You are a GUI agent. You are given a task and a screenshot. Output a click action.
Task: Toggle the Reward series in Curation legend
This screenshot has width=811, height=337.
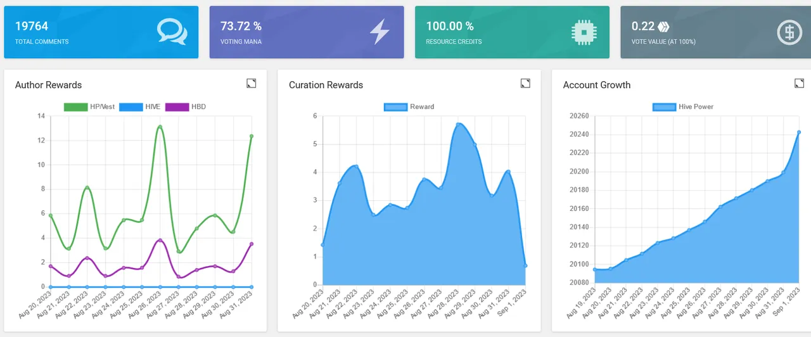point(409,106)
